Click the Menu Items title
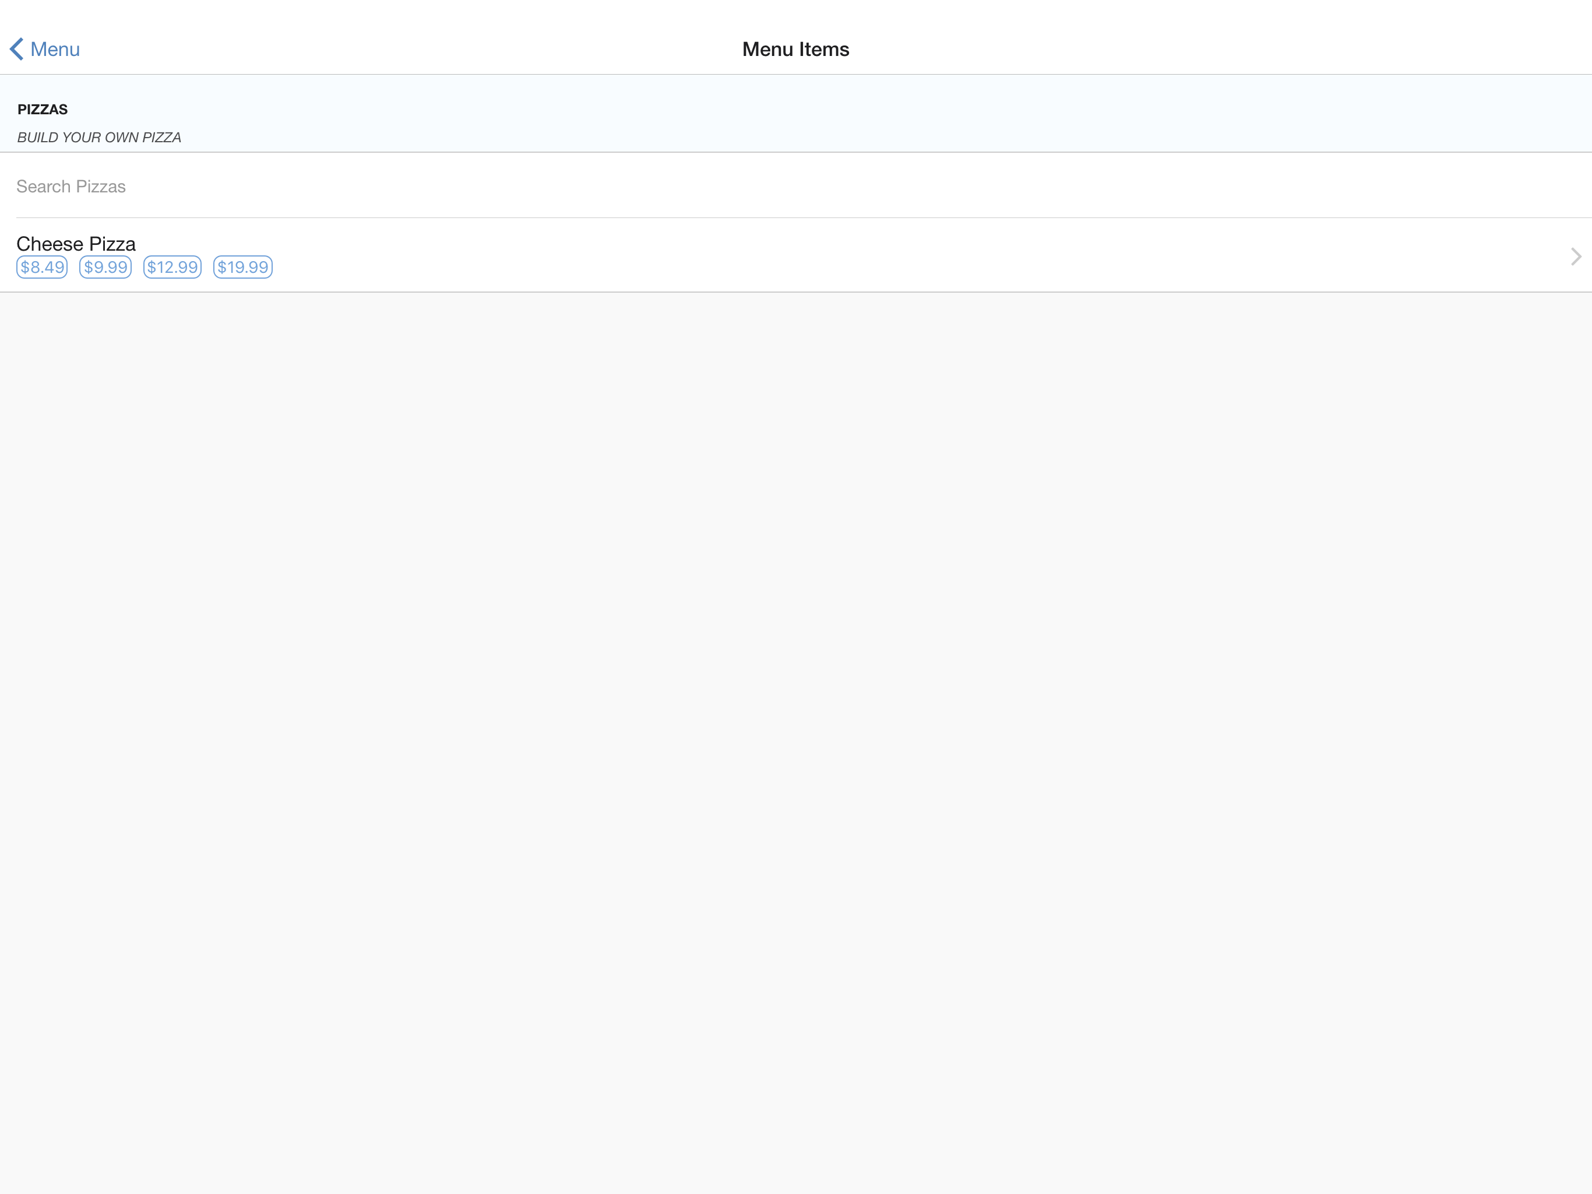1592x1194 pixels. pyautogui.click(x=795, y=49)
